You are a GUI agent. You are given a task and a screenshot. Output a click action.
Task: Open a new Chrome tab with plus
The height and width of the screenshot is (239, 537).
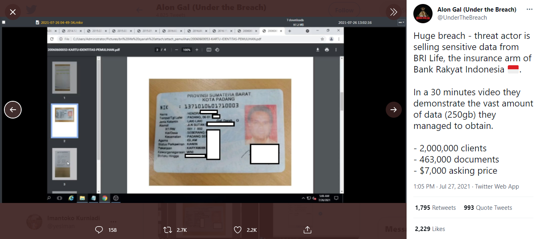(290, 30)
